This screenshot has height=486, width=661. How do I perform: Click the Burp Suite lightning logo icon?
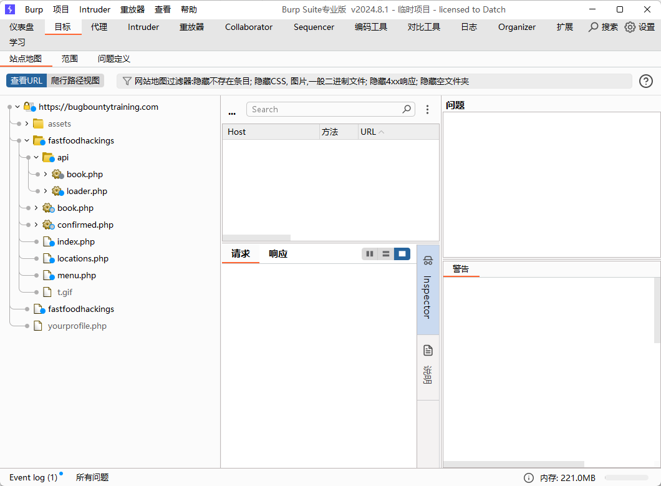pos(10,9)
